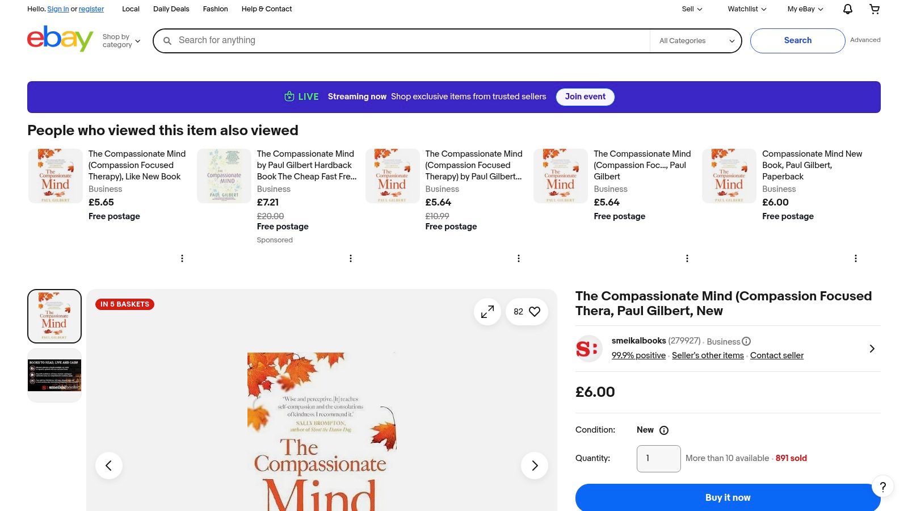Screen dimensions: 908x511
Task: Click the seller avatar logo
Action: (x=588, y=348)
